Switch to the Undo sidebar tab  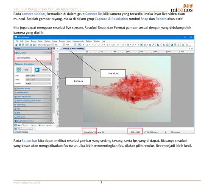click(34, 125)
